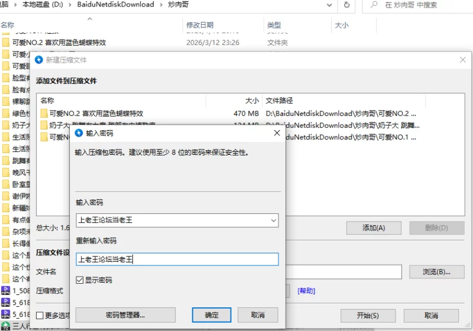Sort Explorer by 类型 column header

[x=274, y=25]
